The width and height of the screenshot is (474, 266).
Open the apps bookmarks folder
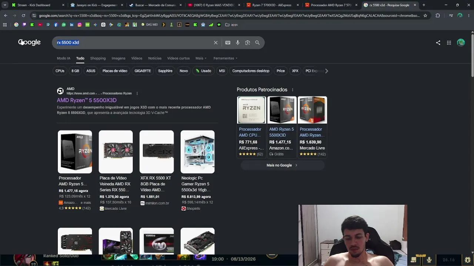click(x=231, y=25)
